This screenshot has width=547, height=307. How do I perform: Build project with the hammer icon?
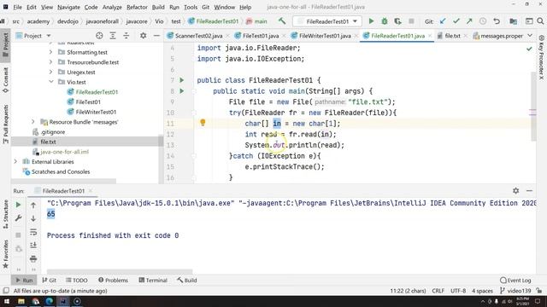[x=282, y=21]
